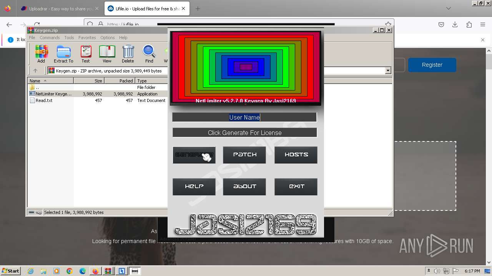Image resolution: width=492 pixels, height=276 pixels.
Task: Click the WinRAR status bar drive icon
Action: point(32,212)
